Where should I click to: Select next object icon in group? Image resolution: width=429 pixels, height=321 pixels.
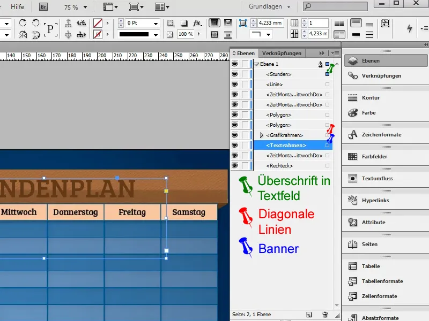click(x=82, y=35)
